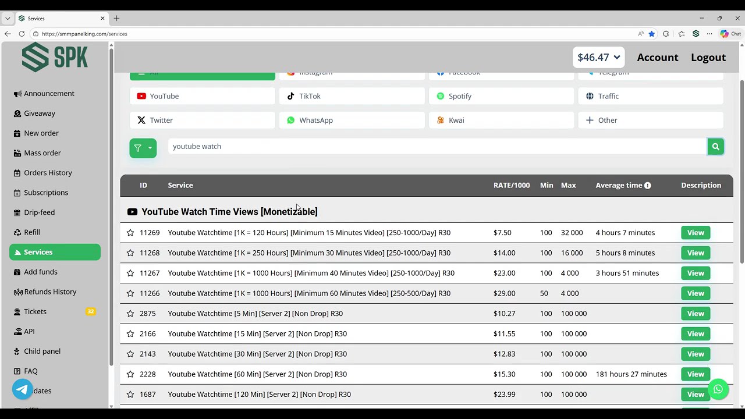The width and height of the screenshot is (745, 419).
Task: Open Drip-feed page
Action: tap(55, 212)
